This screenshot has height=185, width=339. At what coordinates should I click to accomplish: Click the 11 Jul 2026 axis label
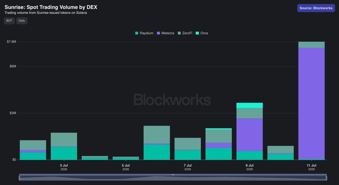click(312, 167)
